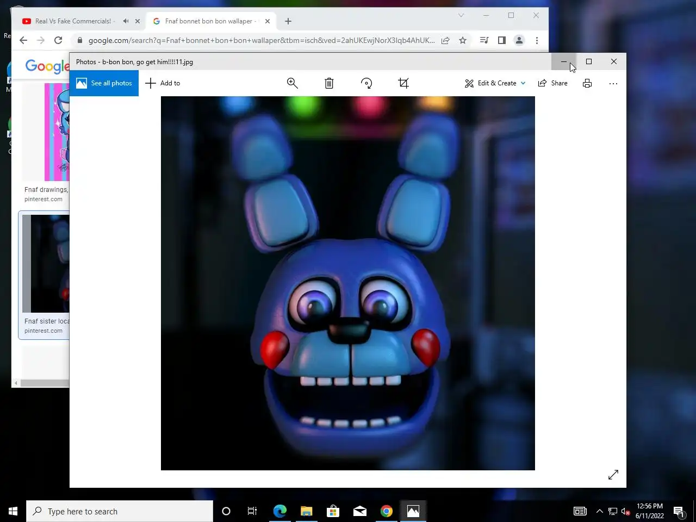
Task: Maximize the Photos window
Action: (x=589, y=61)
